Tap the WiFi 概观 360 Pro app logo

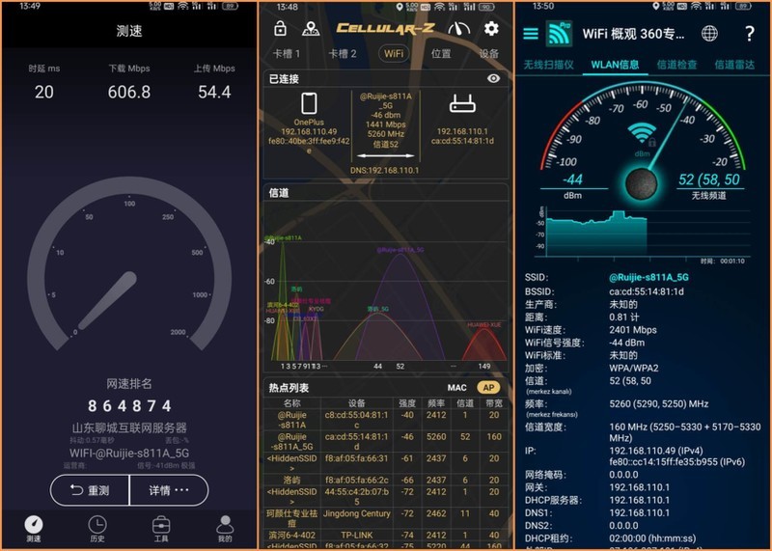pyautogui.click(x=560, y=34)
